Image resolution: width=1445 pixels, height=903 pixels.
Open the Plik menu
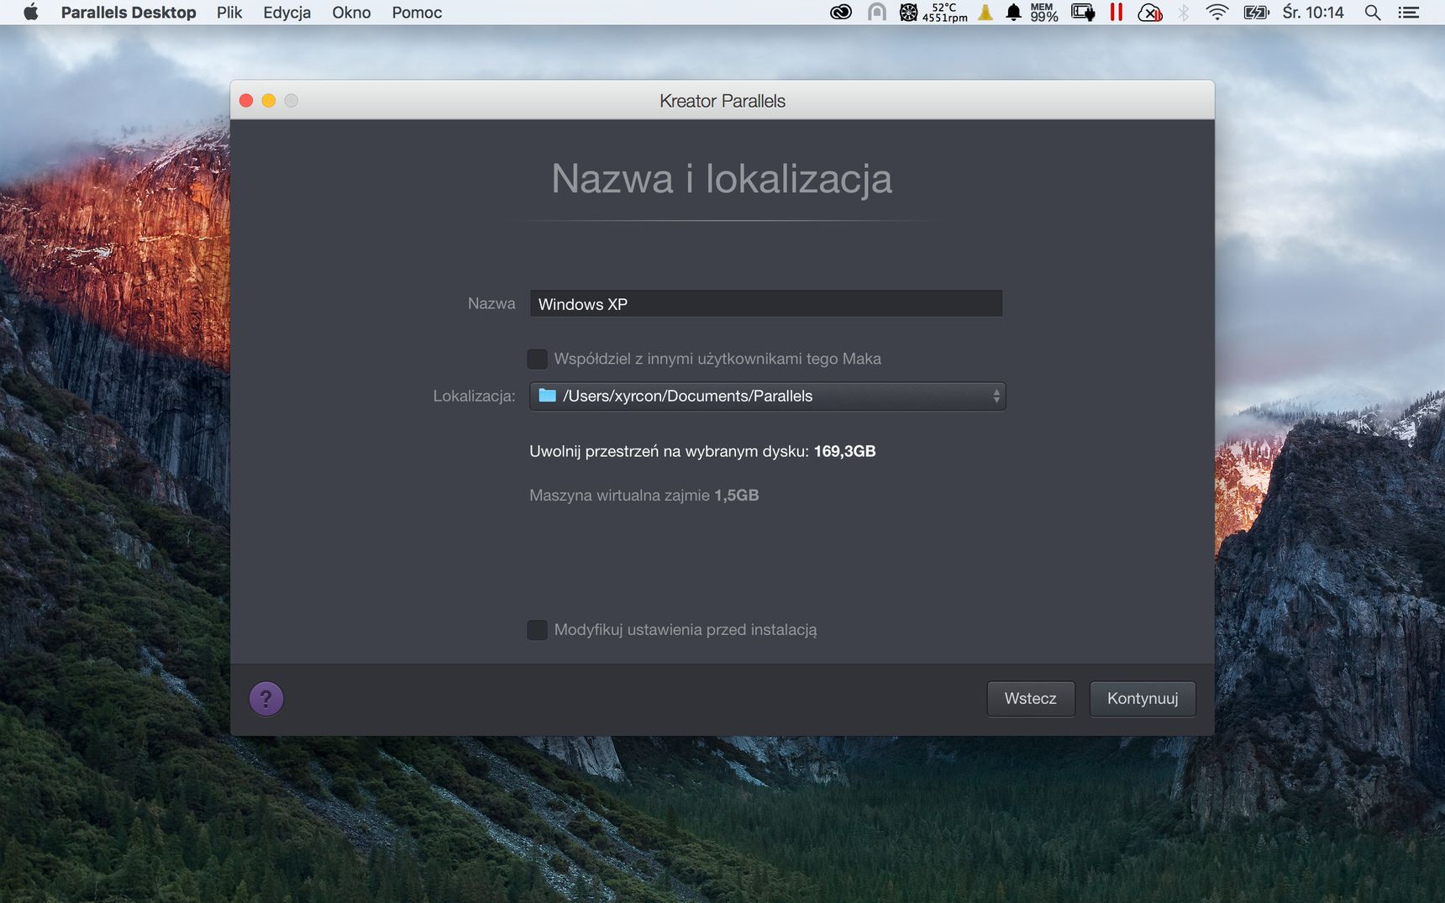coord(229,13)
